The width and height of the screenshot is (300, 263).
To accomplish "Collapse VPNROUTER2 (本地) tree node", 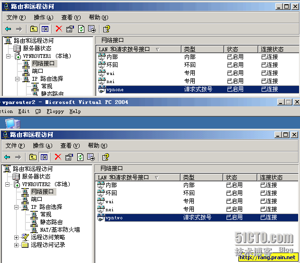I will point(7,184).
